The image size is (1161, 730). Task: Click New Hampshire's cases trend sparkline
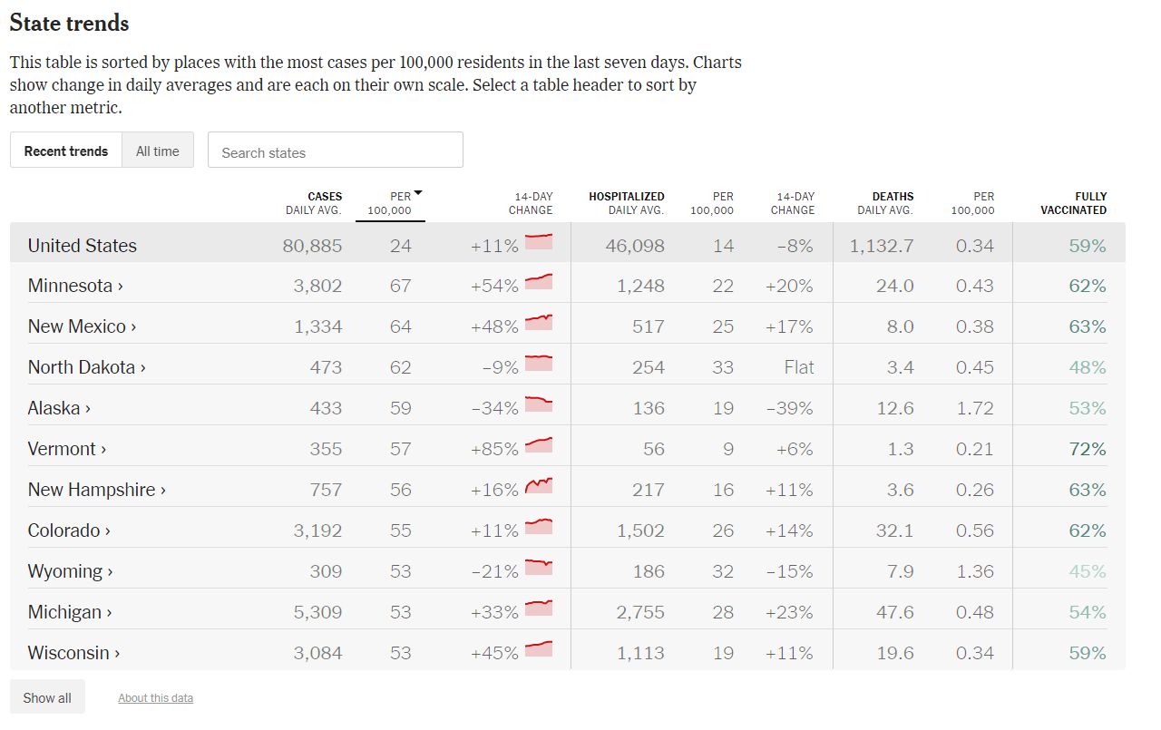[x=539, y=486]
